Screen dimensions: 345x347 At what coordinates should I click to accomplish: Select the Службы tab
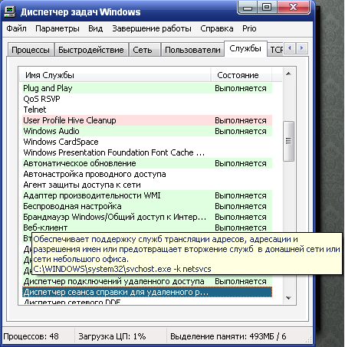tap(245, 48)
